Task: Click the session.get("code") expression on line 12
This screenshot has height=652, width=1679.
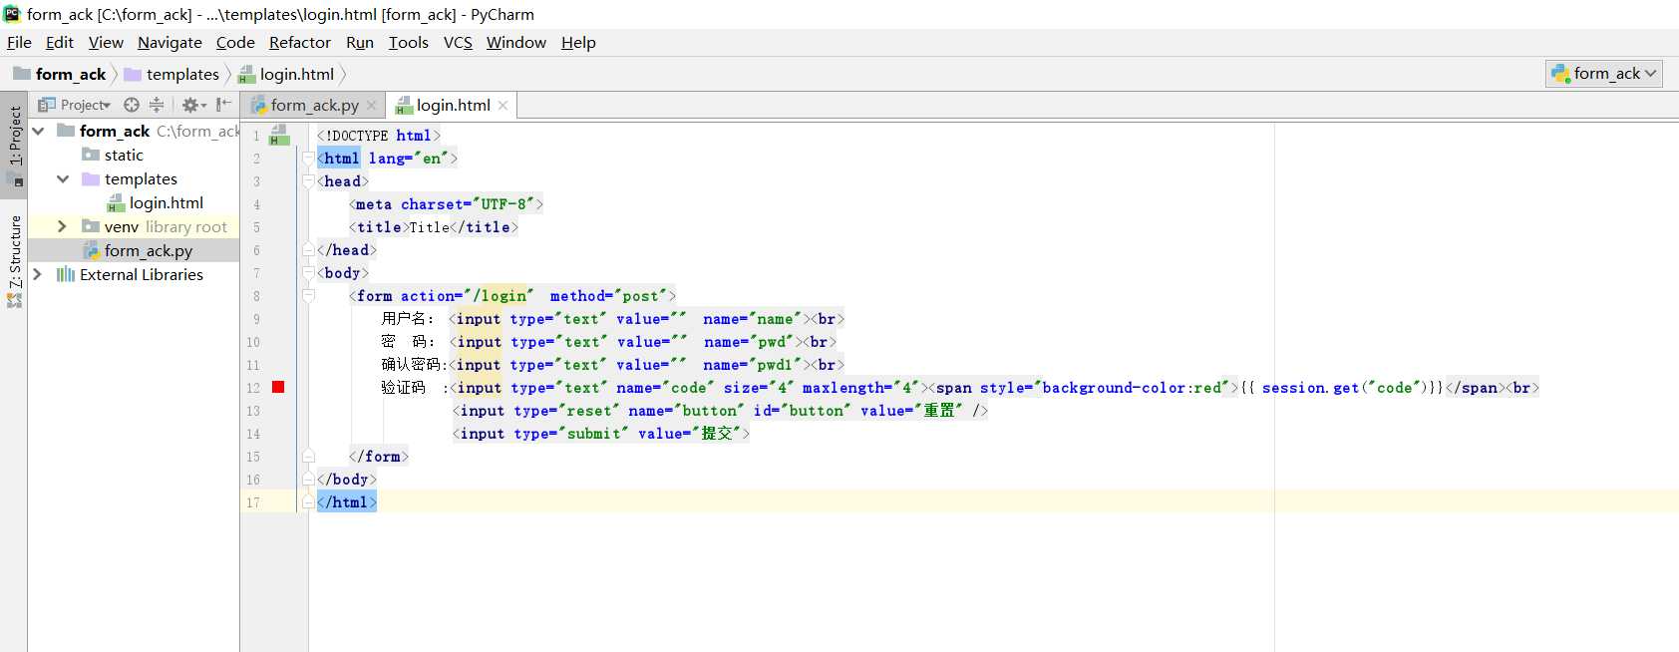Action: (1343, 388)
